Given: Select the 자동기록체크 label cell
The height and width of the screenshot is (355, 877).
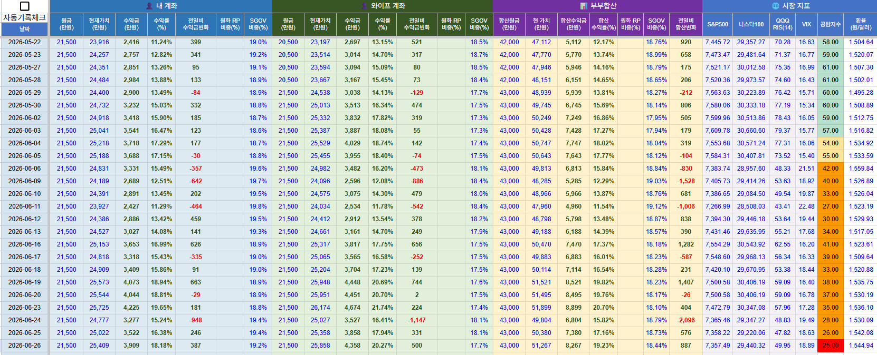Looking at the screenshot, I should coord(24,18).
